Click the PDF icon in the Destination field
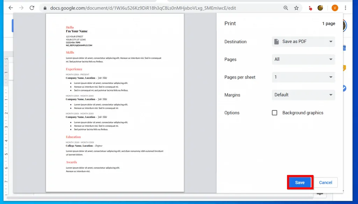 [x=276, y=42]
